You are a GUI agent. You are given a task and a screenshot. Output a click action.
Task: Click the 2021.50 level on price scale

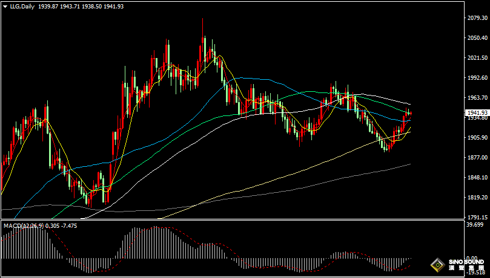pyautogui.click(x=477, y=58)
